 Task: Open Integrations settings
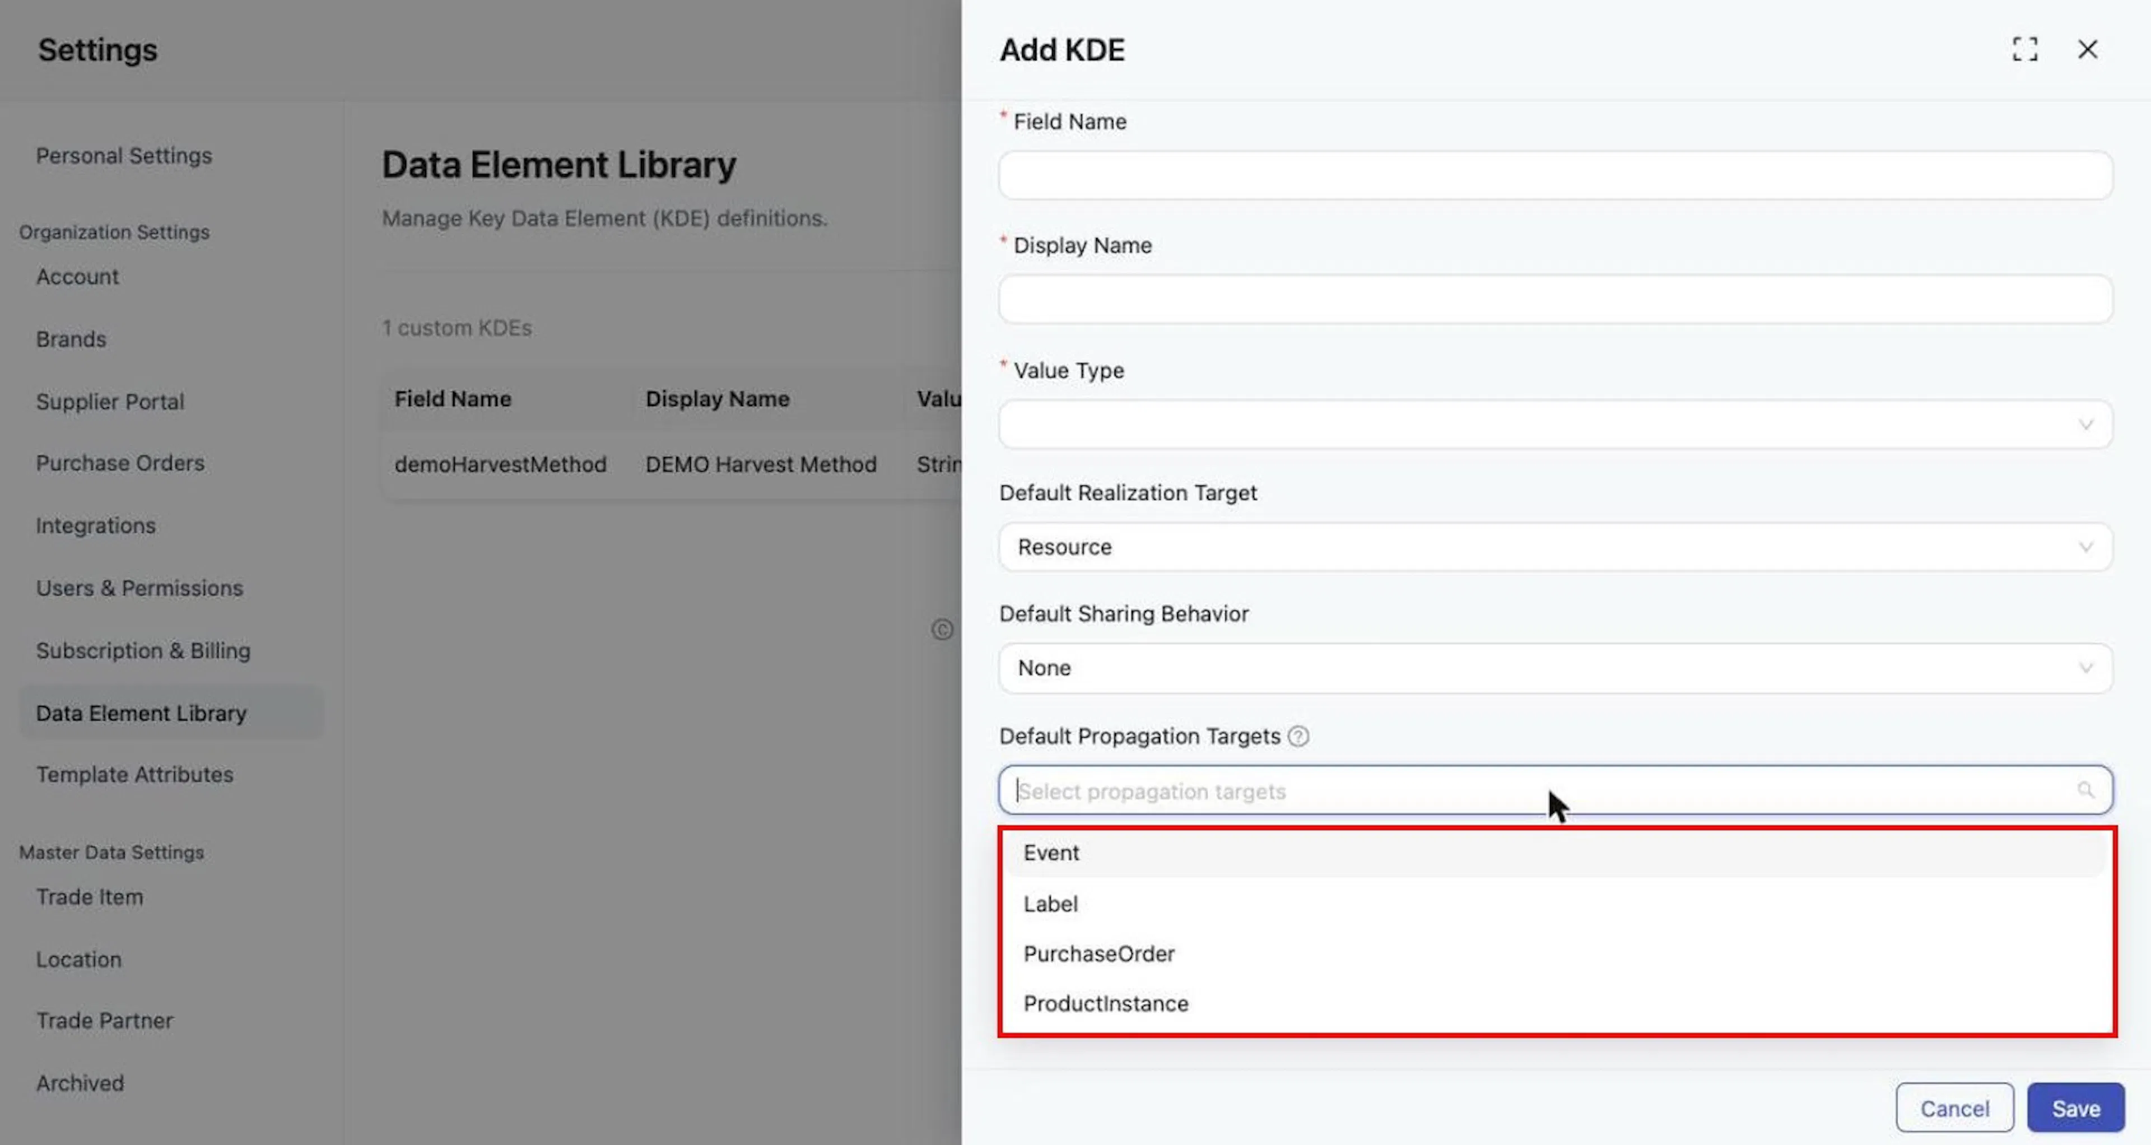pyautogui.click(x=95, y=525)
